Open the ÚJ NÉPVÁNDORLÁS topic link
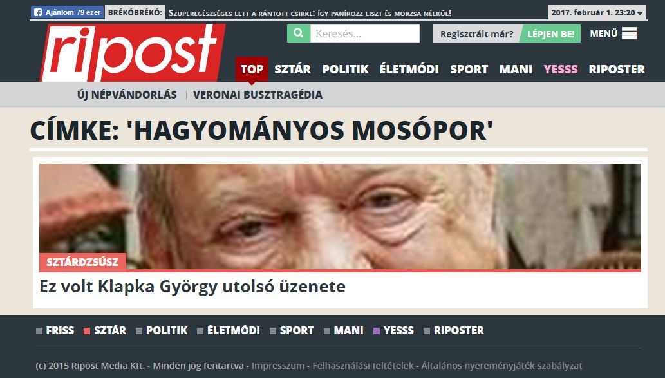Viewport: 665px width, 378px height. (127, 95)
